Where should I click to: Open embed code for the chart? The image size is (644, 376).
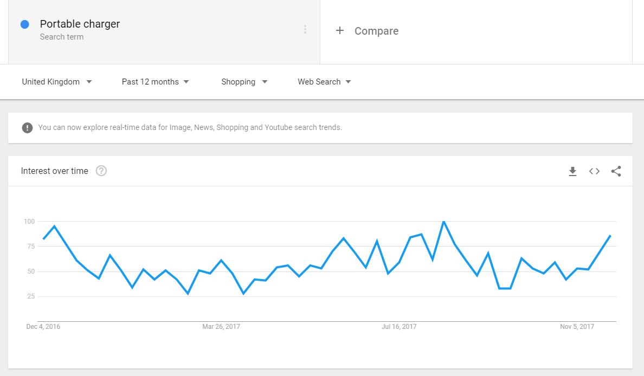pyautogui.click(x=594, y=171)
